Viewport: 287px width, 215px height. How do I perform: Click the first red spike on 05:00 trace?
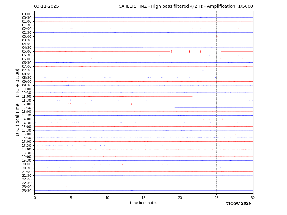coord(172,52)
